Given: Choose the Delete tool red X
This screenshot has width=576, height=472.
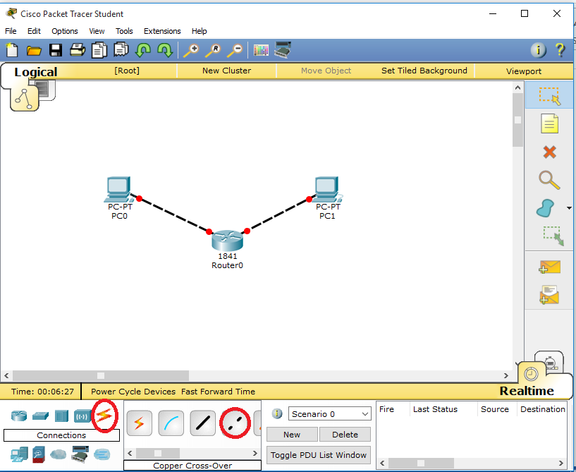Looking at the screenshot, I should (x=549, y=152).
